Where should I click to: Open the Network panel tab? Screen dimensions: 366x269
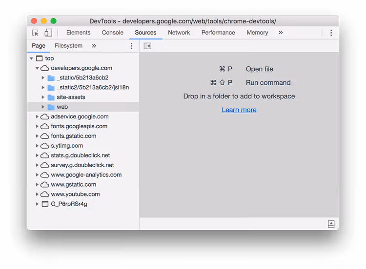[x=179, y=33]
